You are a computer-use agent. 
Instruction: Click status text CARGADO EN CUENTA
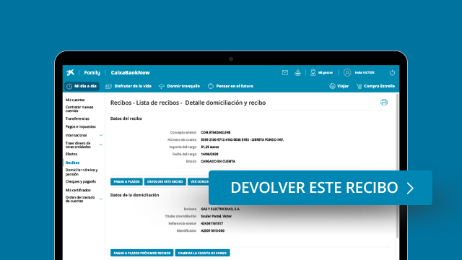point(218,161)
